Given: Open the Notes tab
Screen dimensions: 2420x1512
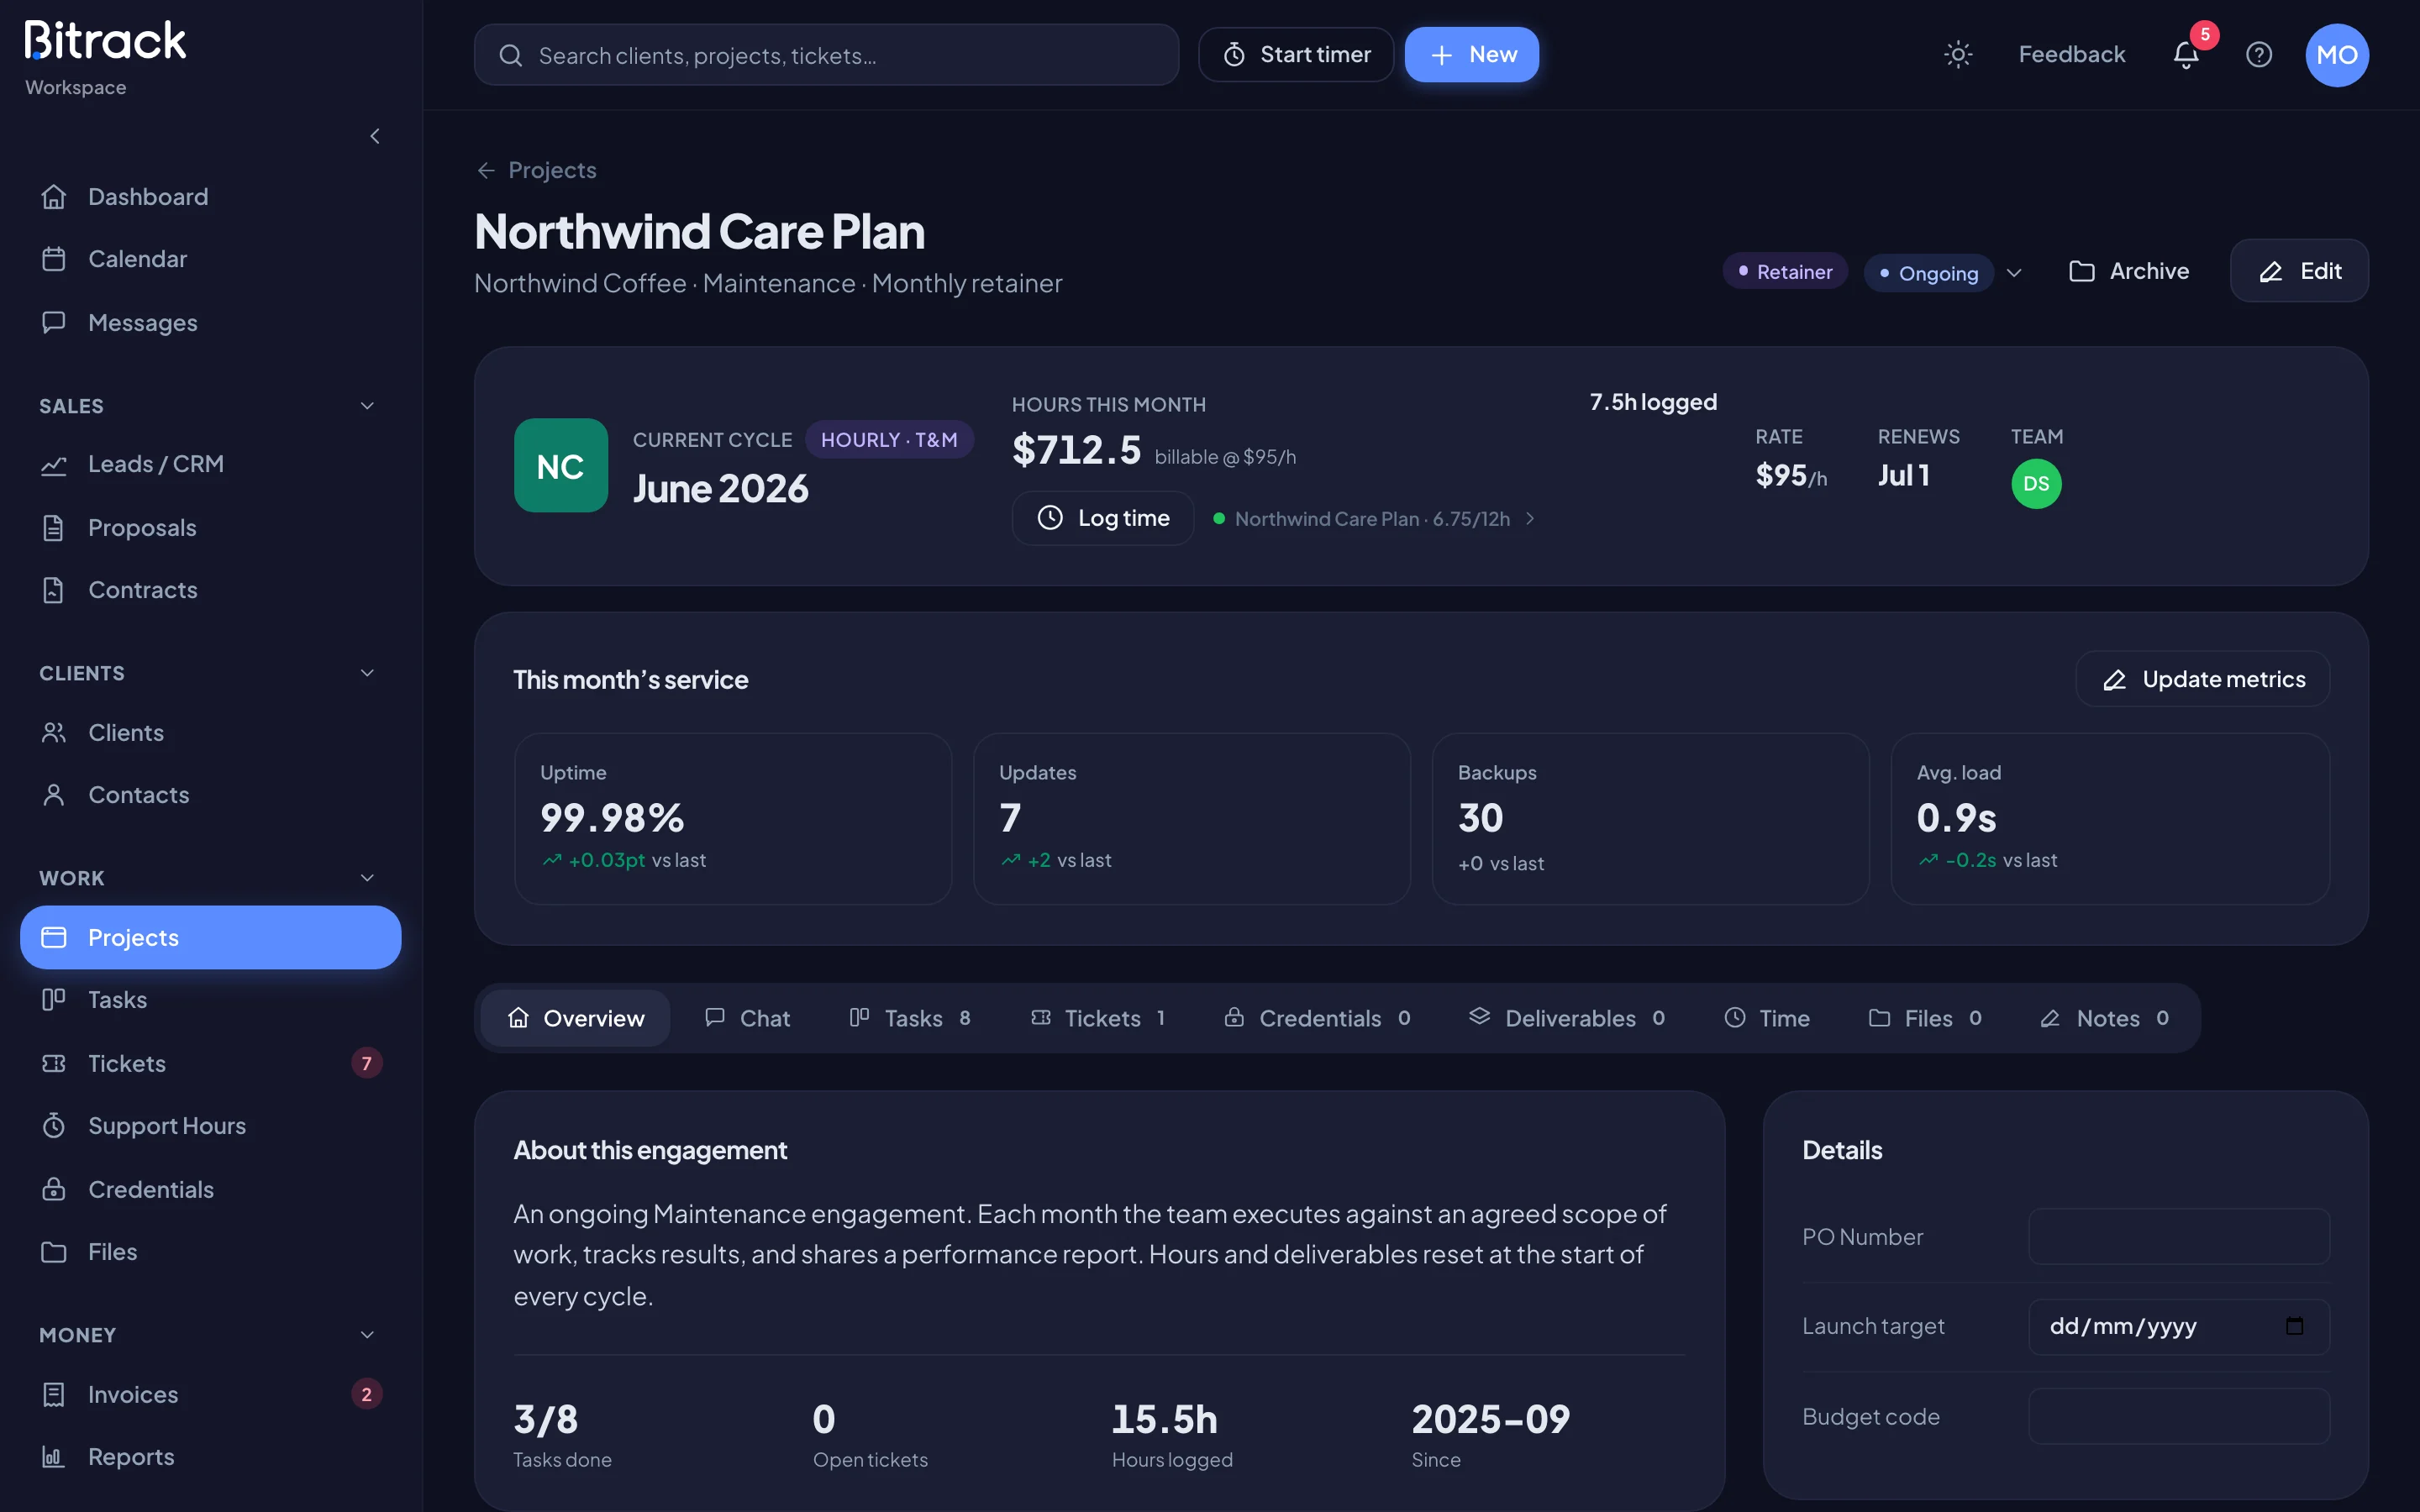Looking at the screenshot, I should pos(2105,1018).
